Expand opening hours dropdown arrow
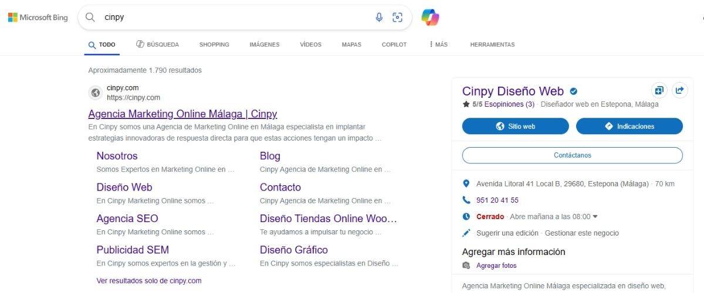The height and width of the screenshot is (293, 704). (x=595, y=216)
